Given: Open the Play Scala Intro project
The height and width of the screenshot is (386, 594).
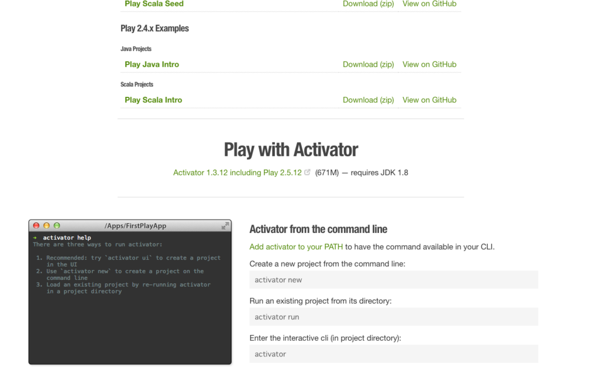Looking at the screenshot, I should [x=153, y=100].
